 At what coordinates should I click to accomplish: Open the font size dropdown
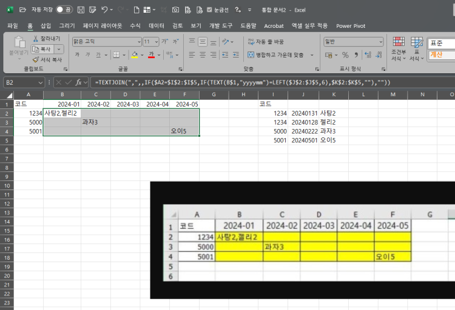[x=155, y=42]
